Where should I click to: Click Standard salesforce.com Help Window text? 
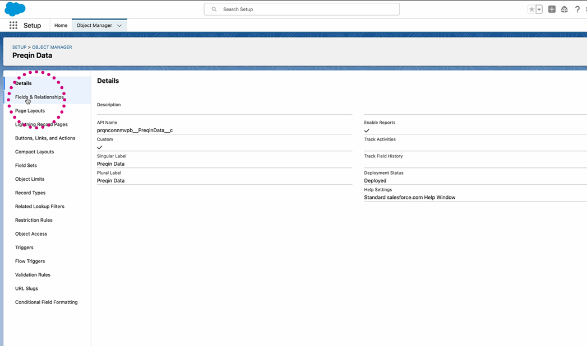click(x=409, y=198)
